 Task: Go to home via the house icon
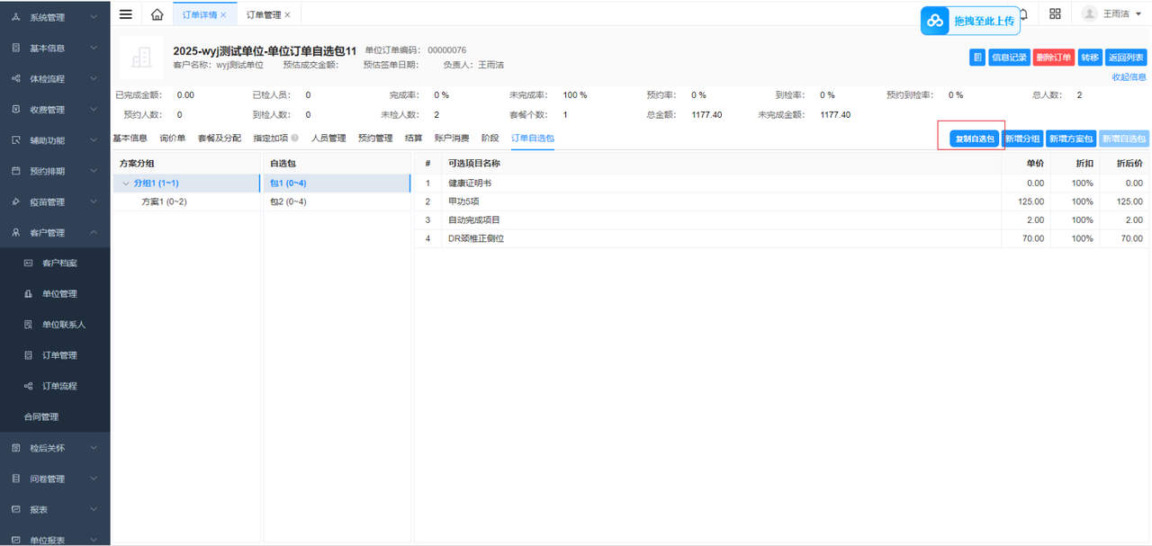coord(157,14)
